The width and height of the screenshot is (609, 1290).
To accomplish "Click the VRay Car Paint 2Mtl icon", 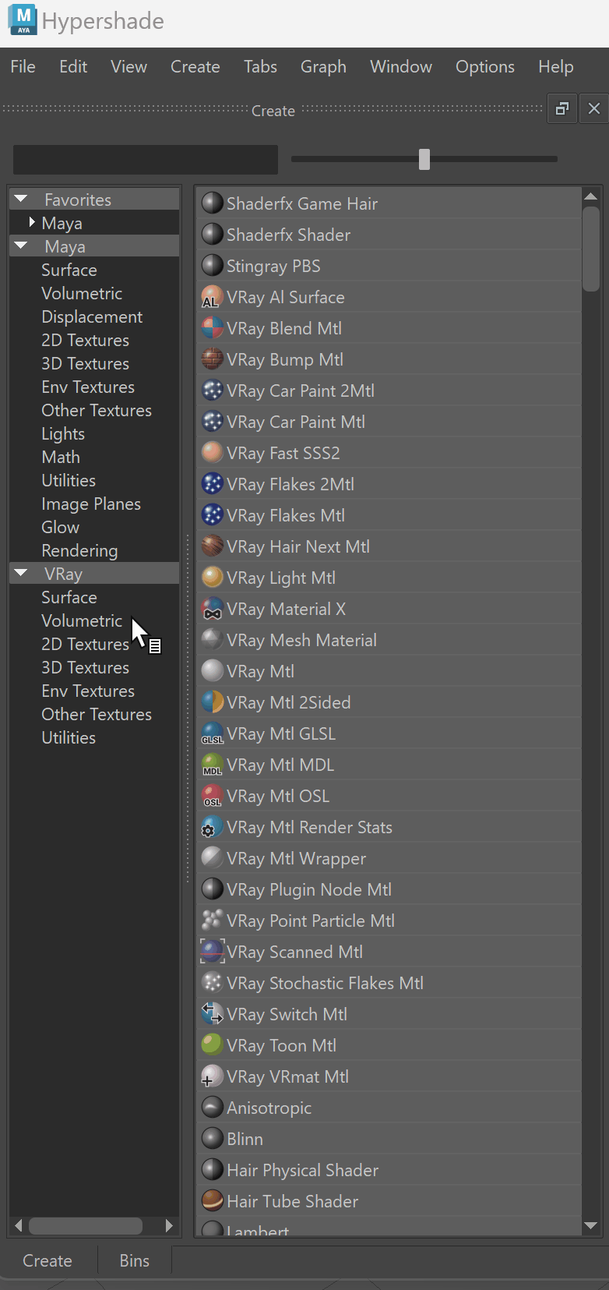I will coord(213,391).
